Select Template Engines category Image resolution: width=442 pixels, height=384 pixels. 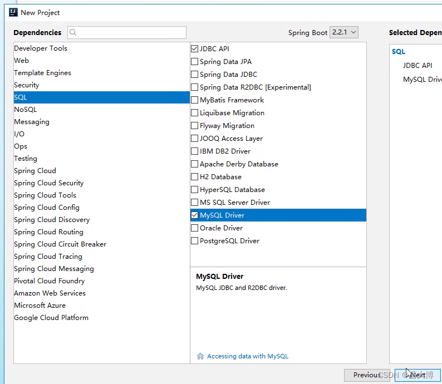[101, 73]
